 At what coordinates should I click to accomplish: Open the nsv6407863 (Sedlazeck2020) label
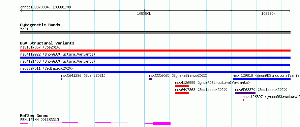(x=201, y=90)
